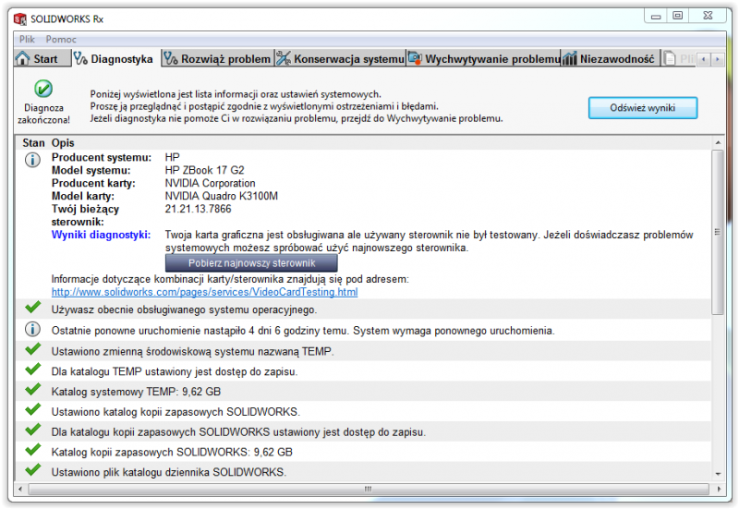The width and height of the screenshot is (739, 509).
Task: Click horizontal scrollbar right arrow
Action: click(718, 490)
